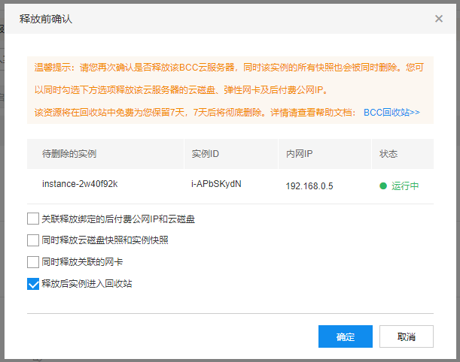460x362 pixels.
Task: Click the 待删除的实例 column header
Action: (69, 154)
